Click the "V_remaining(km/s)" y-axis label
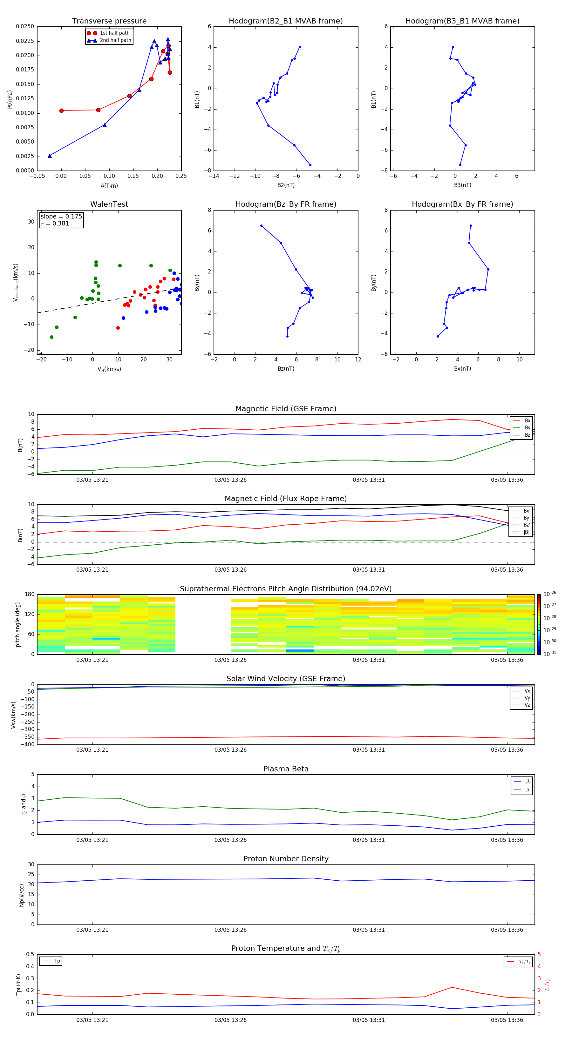Image resolution: width=572 pixels, height=1048 pixels. 16,282
